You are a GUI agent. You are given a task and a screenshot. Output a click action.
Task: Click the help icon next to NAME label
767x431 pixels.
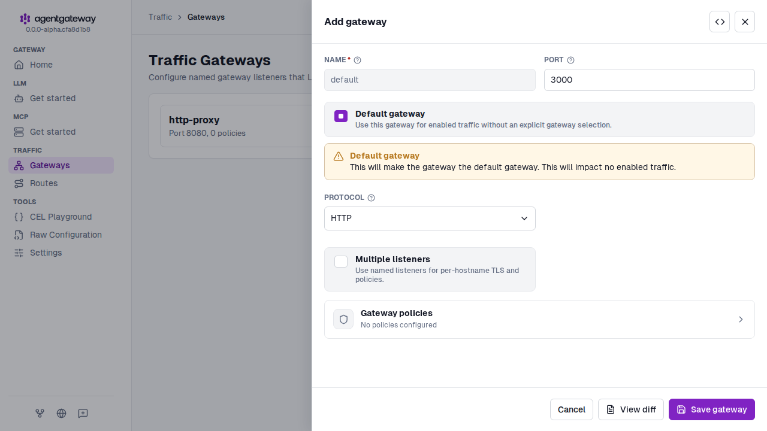click(358, 60)
